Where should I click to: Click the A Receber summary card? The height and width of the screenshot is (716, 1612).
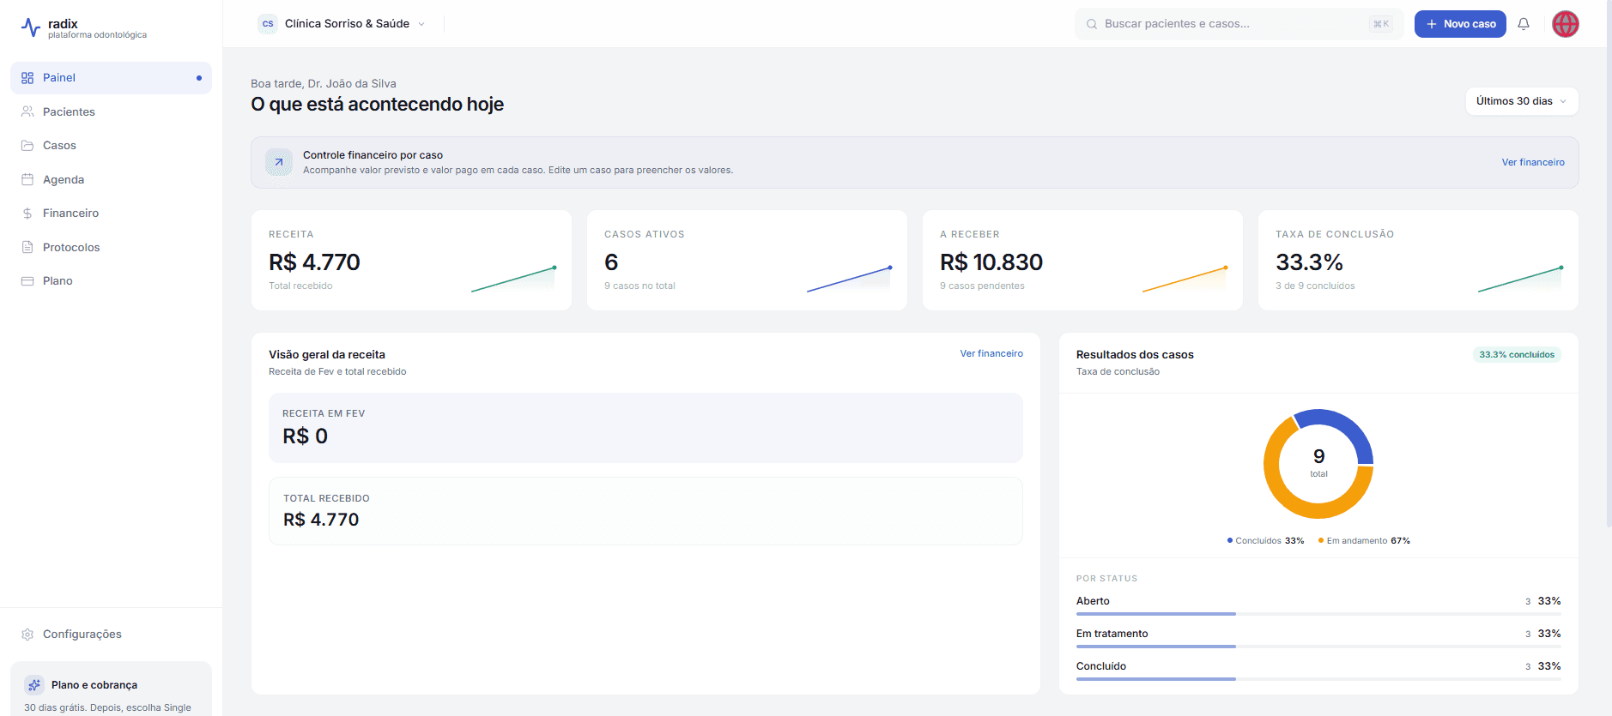click(x=1082, y=260)
